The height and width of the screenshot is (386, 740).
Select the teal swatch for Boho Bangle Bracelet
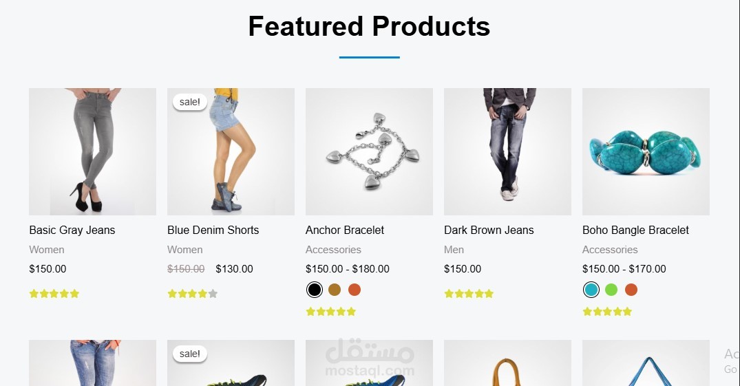[591, 289]
